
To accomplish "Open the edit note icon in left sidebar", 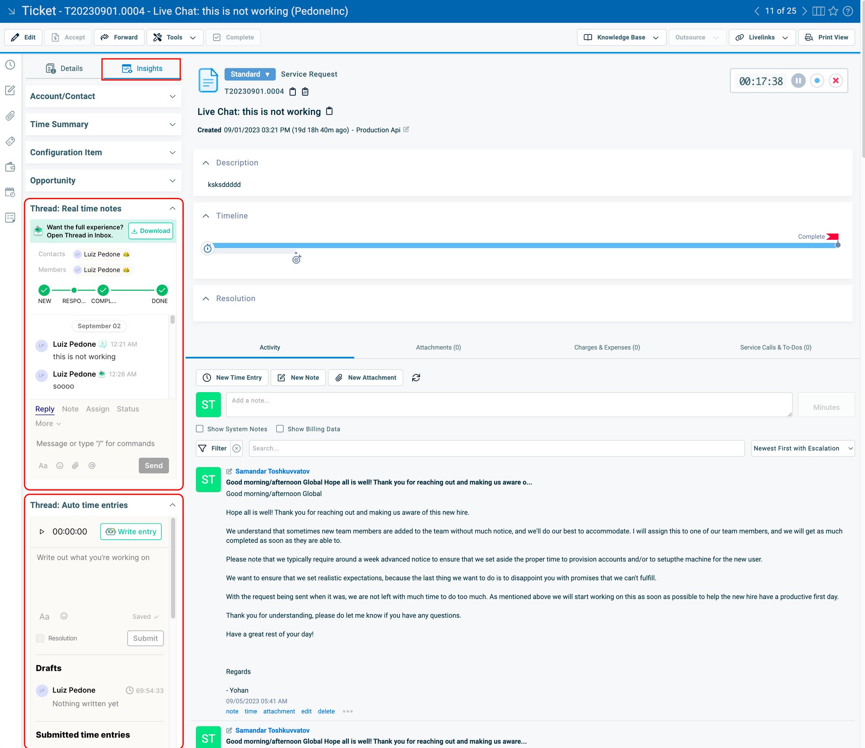I will point(10,90).
